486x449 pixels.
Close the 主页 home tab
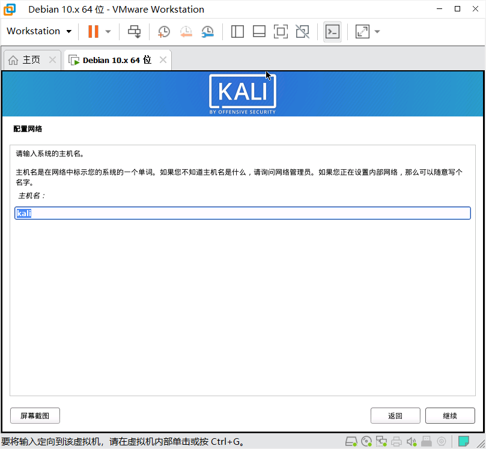point(53,60)
